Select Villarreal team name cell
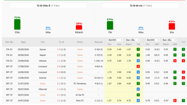This screenshot has width=187, height=105. point(43,89)
